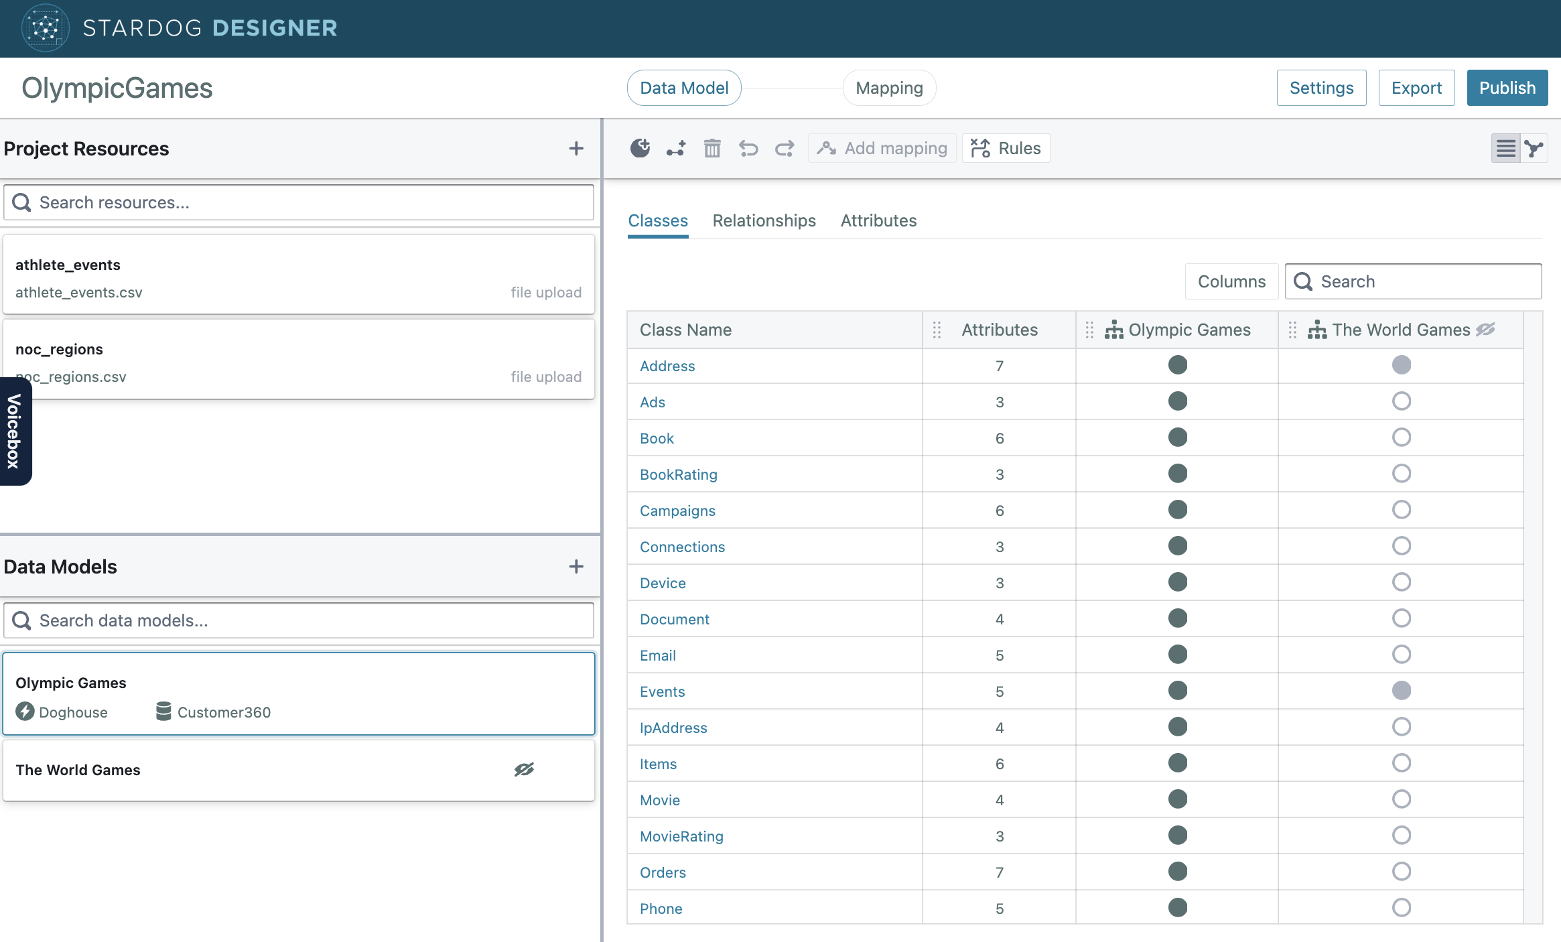Click the add relationship toolbar icon
This screenshot has height=942, width=1561.
point(676,148)
